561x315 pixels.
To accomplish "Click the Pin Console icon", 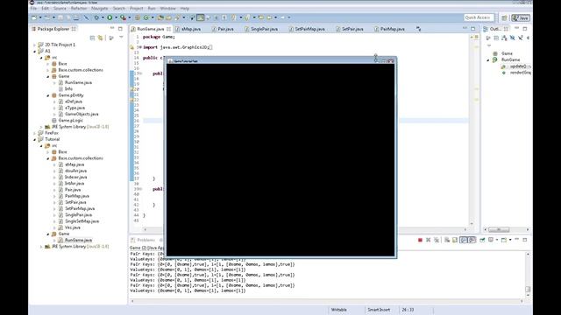I will coord(482,240).
